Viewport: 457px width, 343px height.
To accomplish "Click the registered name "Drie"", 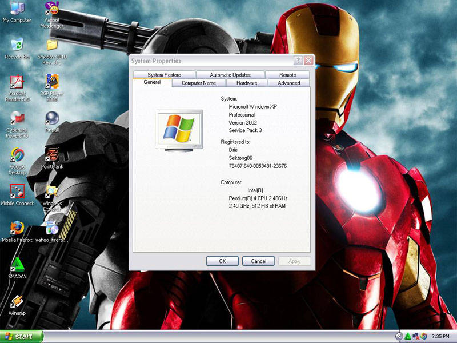I will [x=233, y=150].
